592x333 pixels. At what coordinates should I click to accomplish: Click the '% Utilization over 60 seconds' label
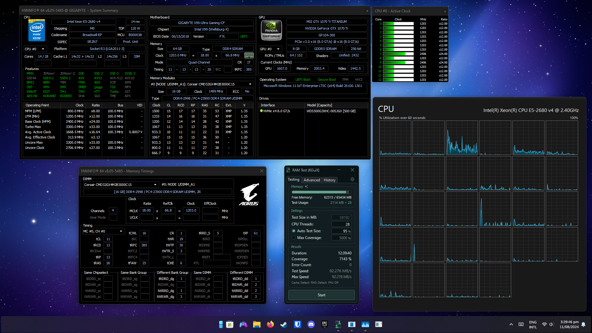[402, 118]
